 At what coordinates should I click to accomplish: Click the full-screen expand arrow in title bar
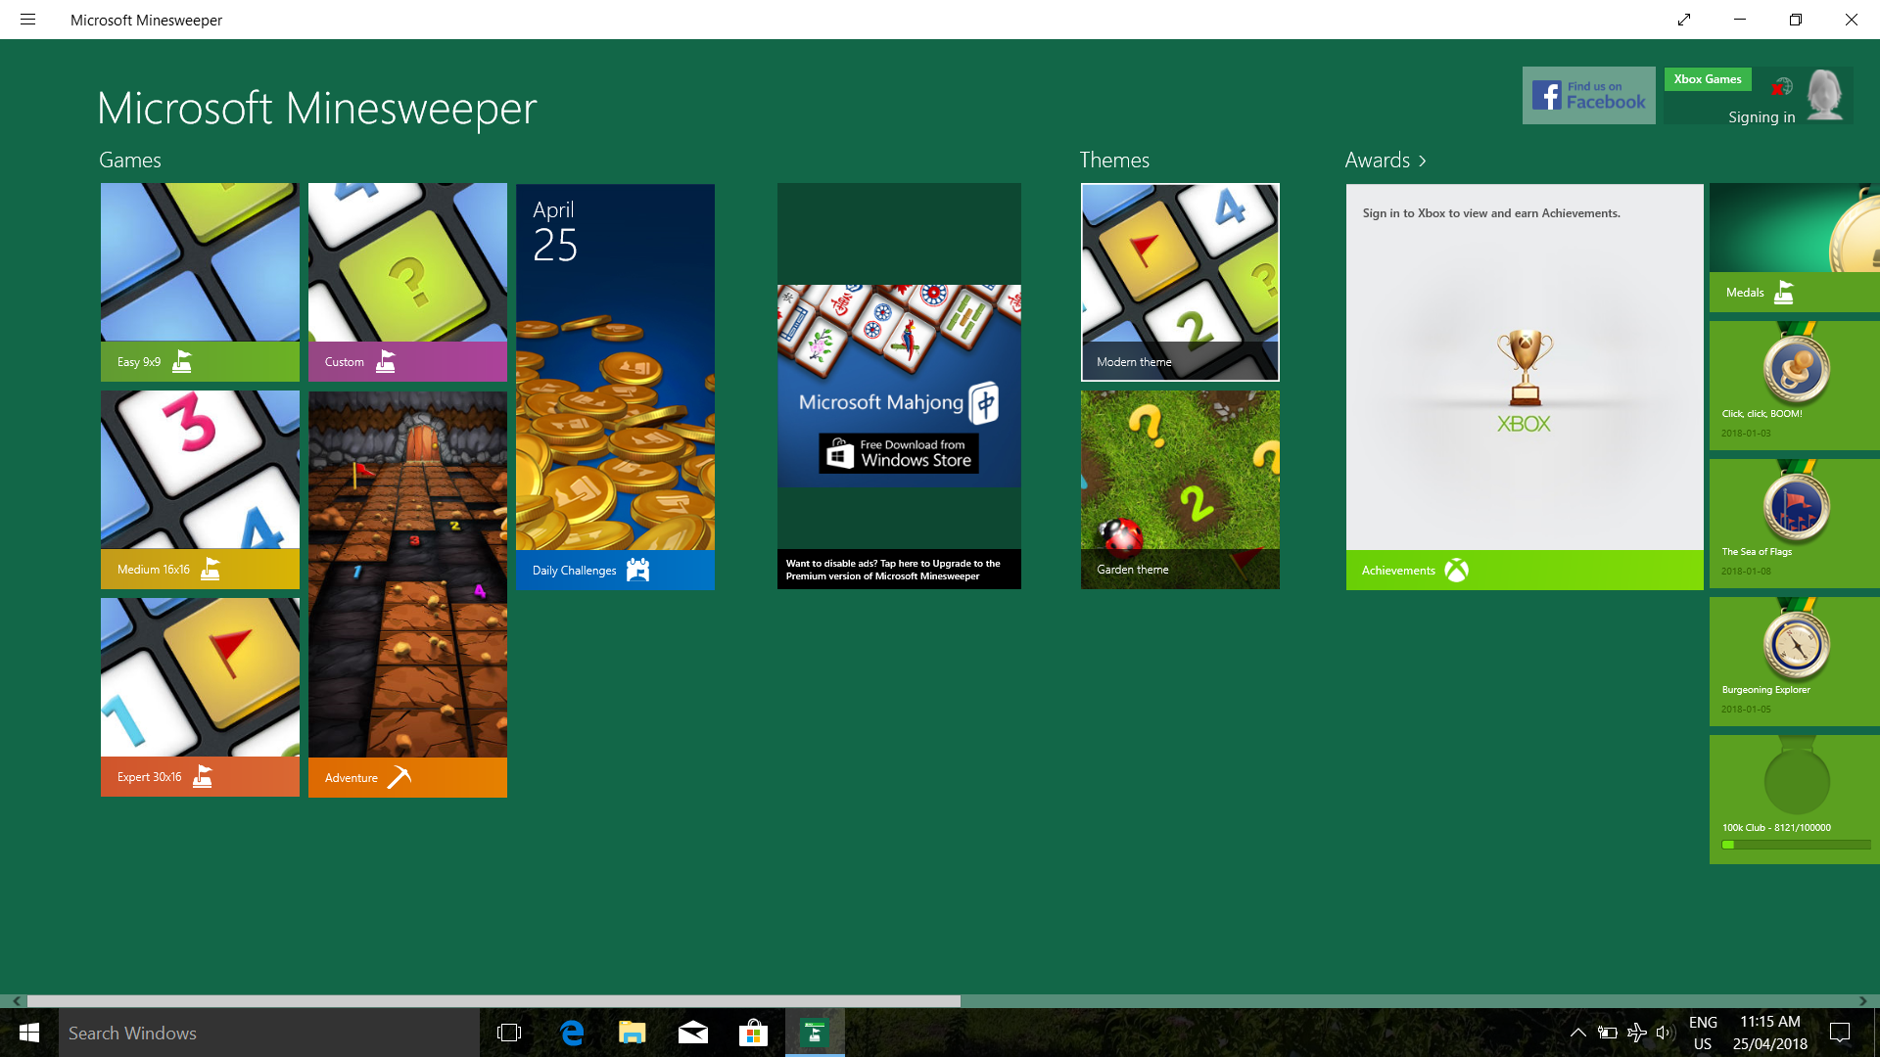point(1684,20)
